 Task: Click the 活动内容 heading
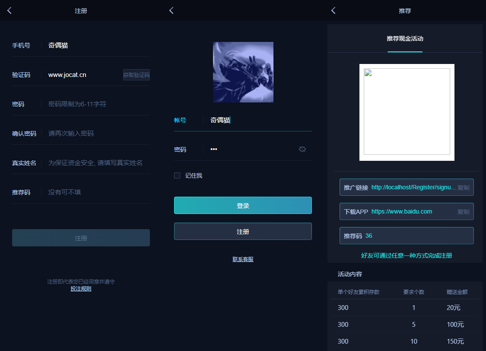point(349,274)
